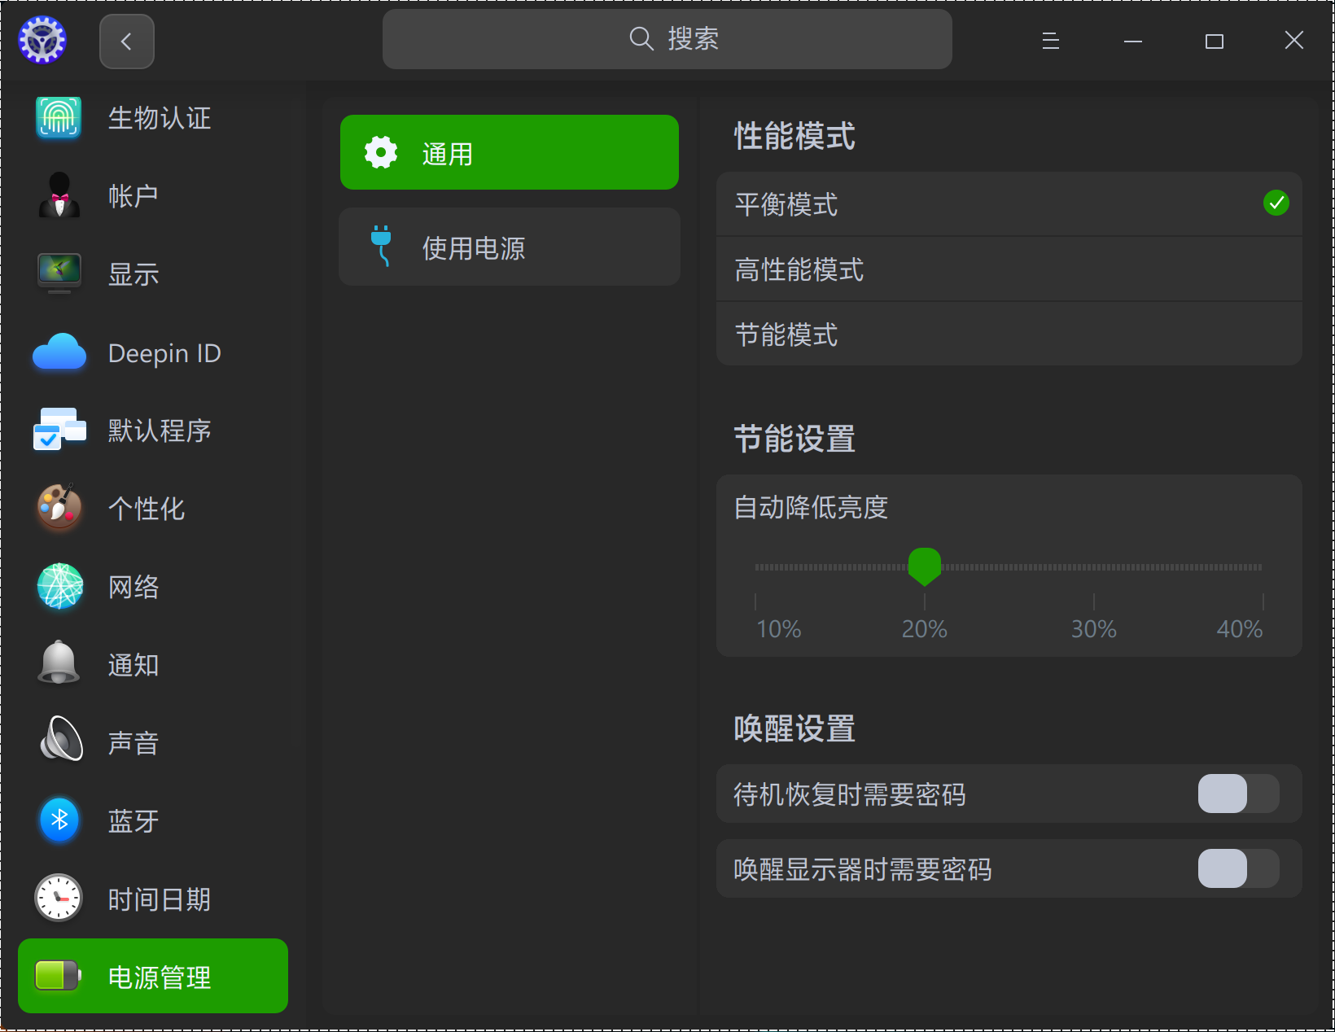Screen dimensions: 1335x1032
Task: Click the Sound speaker icon
Action: (x=59, y=742)
